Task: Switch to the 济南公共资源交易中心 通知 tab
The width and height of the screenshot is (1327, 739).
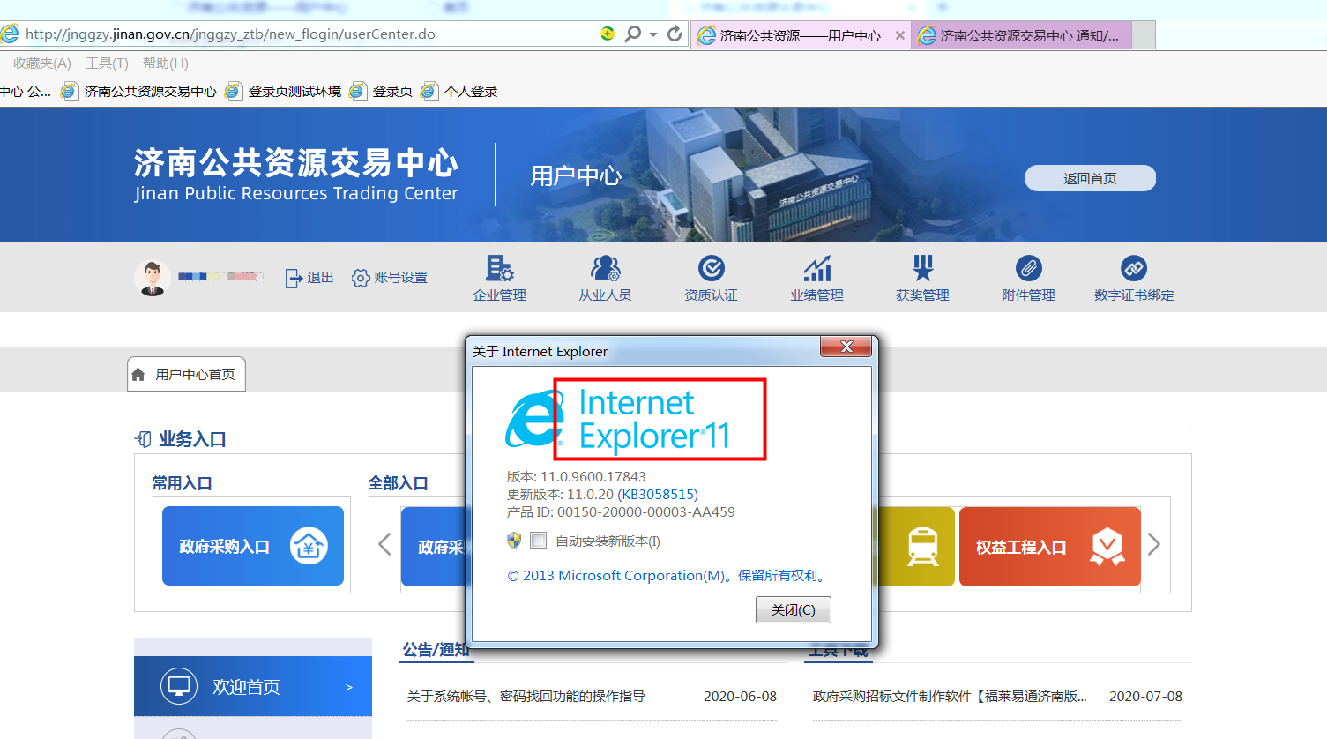Action: coord(1021,36)
